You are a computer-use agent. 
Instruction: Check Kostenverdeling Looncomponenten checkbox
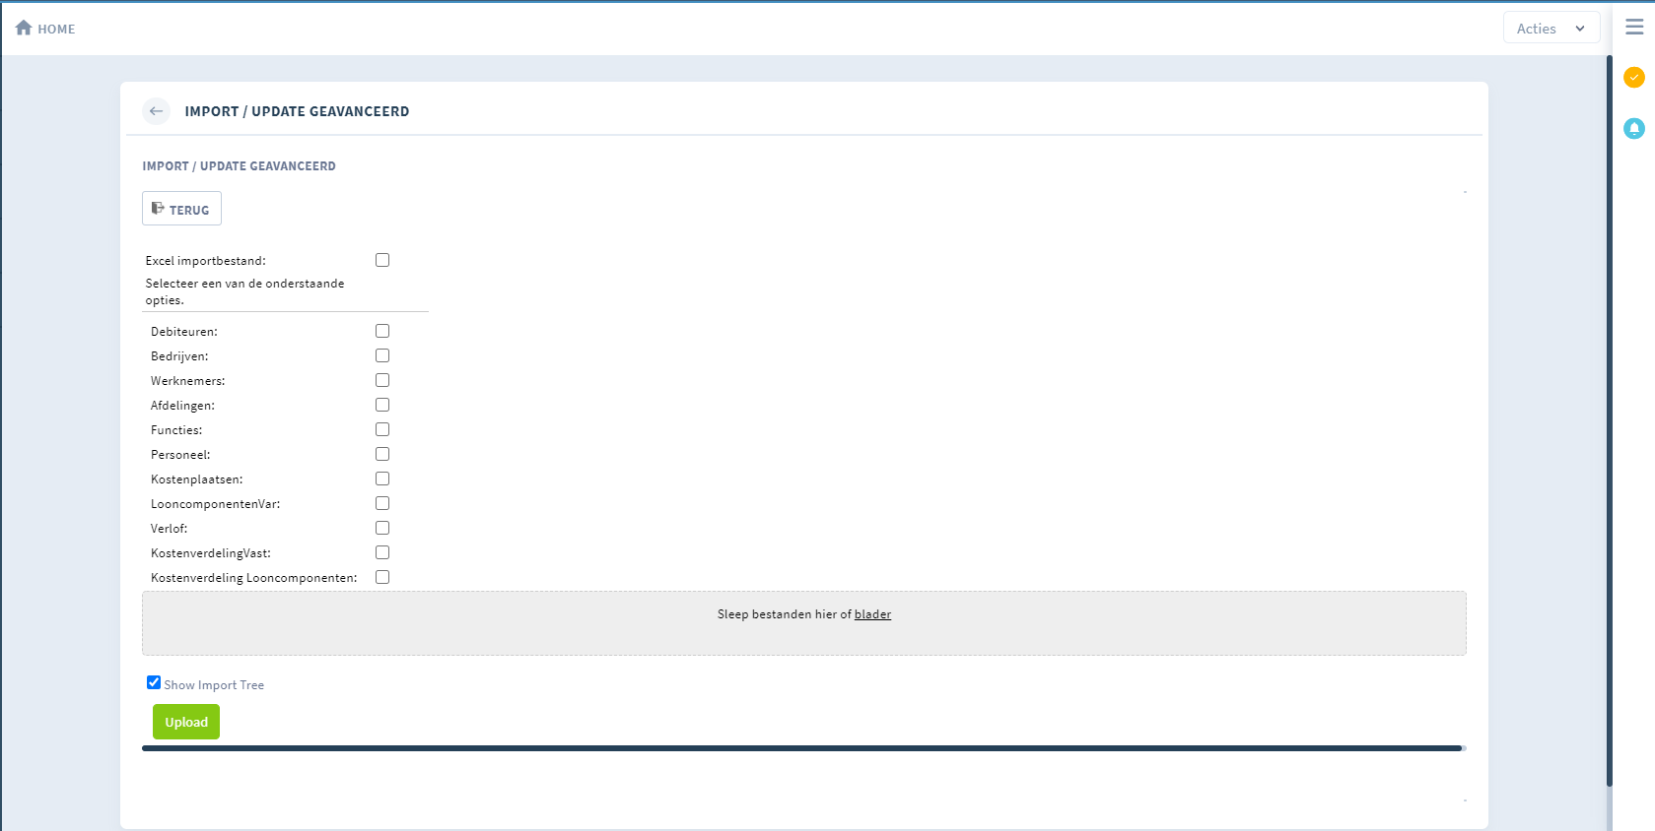[382, 577]
